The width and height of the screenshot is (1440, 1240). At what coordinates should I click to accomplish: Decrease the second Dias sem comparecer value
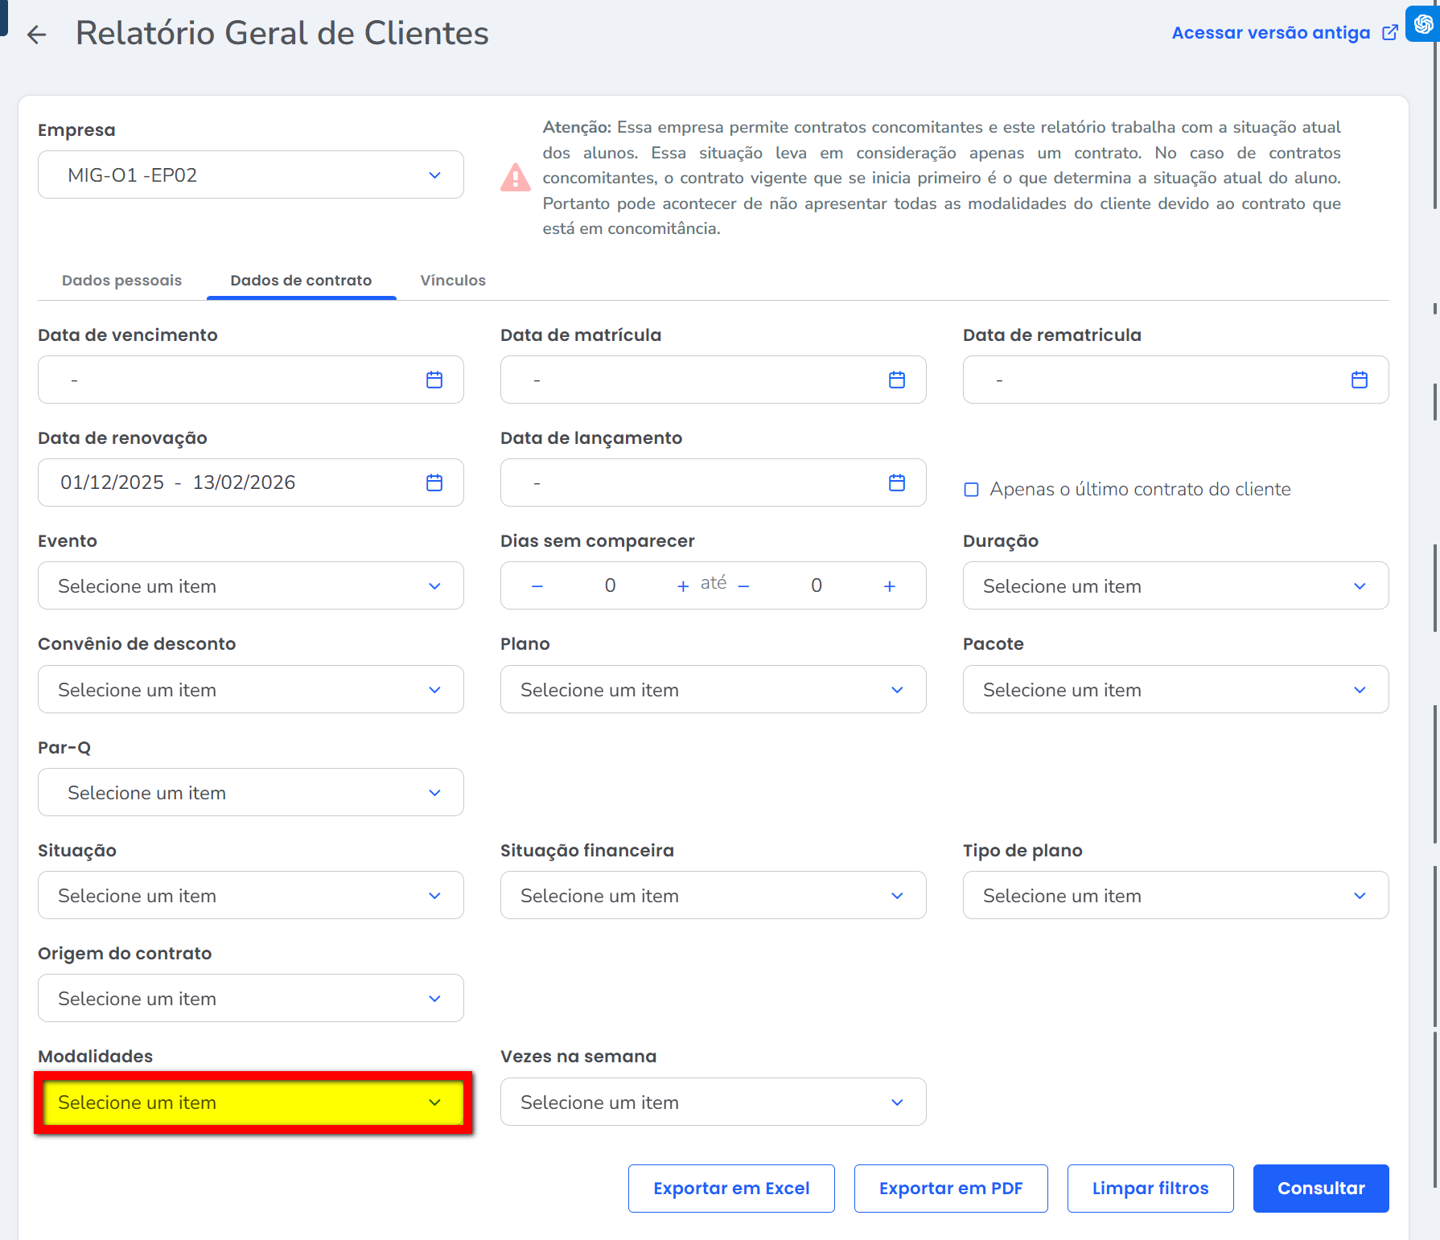tap(744, 586)
